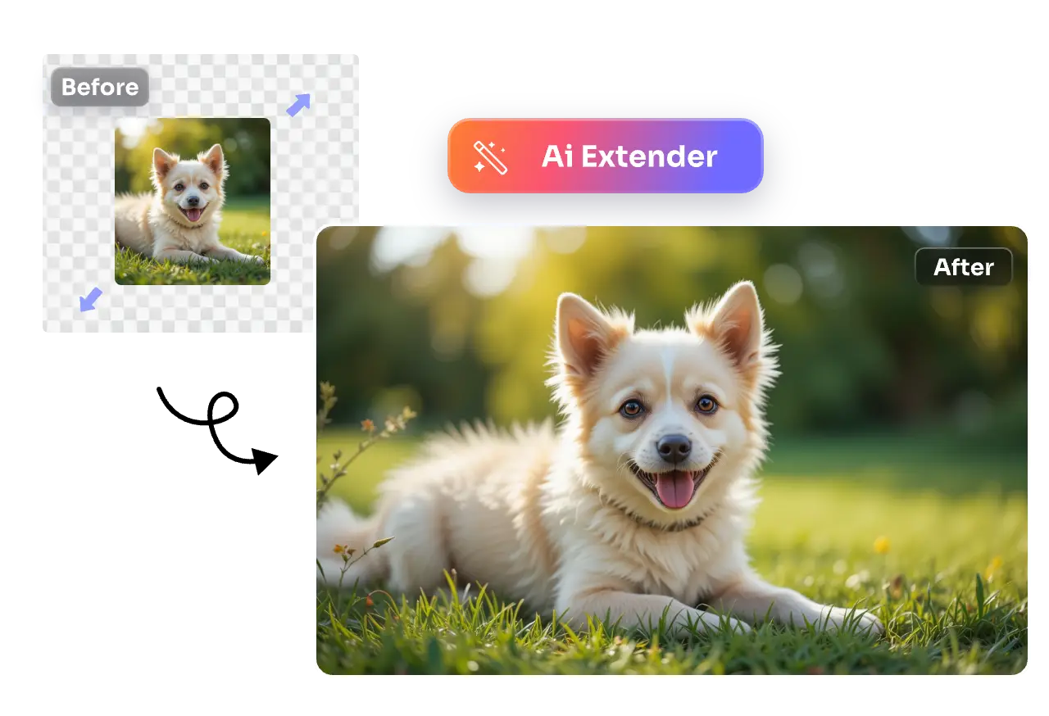
Task: Toggle the Before label visibility
Action: click(98, 87)
